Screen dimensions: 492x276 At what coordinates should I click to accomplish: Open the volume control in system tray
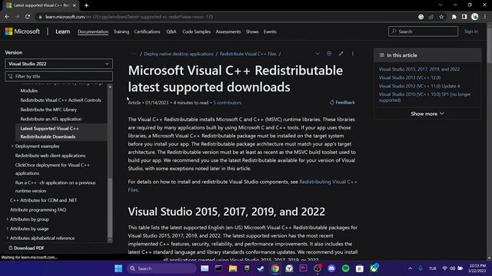(x=452, y=268)
